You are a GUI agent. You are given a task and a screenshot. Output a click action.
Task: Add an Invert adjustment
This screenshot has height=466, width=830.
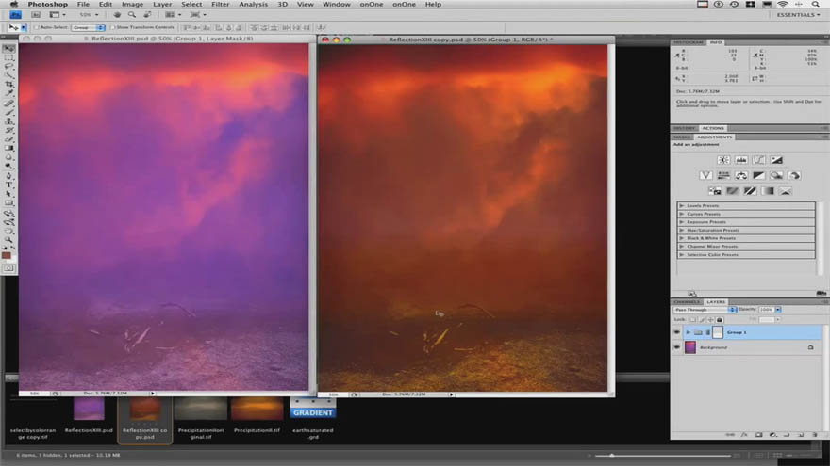click(715, 191)
